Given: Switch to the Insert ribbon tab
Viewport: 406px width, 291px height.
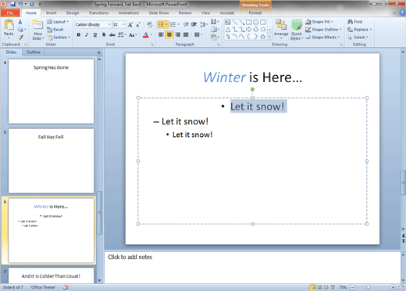Looking at the screenshot, I should 52,13.
